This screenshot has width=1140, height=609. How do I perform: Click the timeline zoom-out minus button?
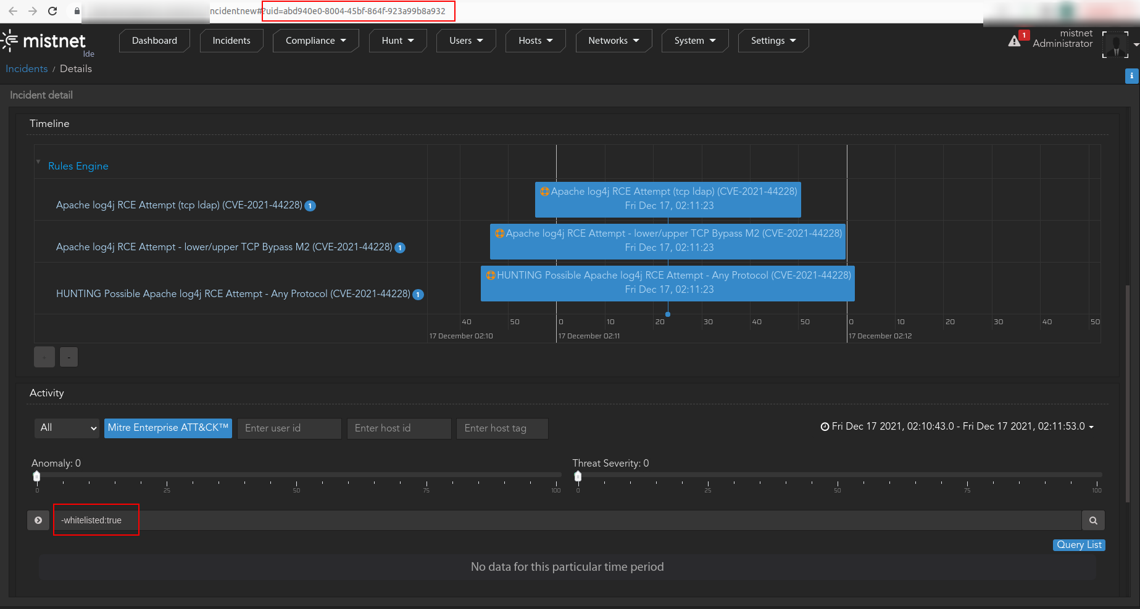click(x=69, y=357)
